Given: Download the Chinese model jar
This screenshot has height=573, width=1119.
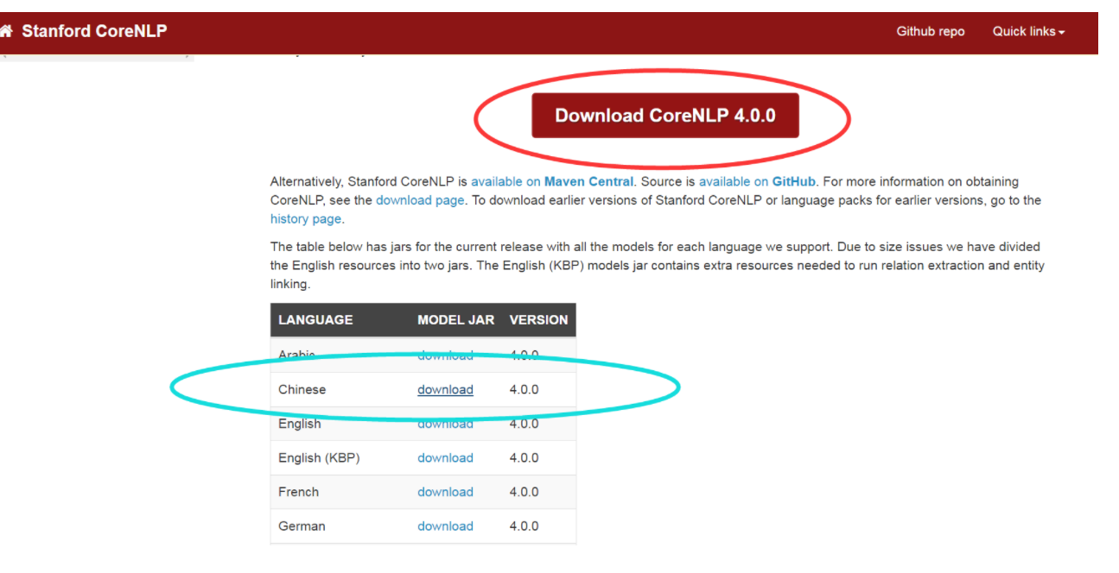Looking at the screenshot, I should coord(445,390).
